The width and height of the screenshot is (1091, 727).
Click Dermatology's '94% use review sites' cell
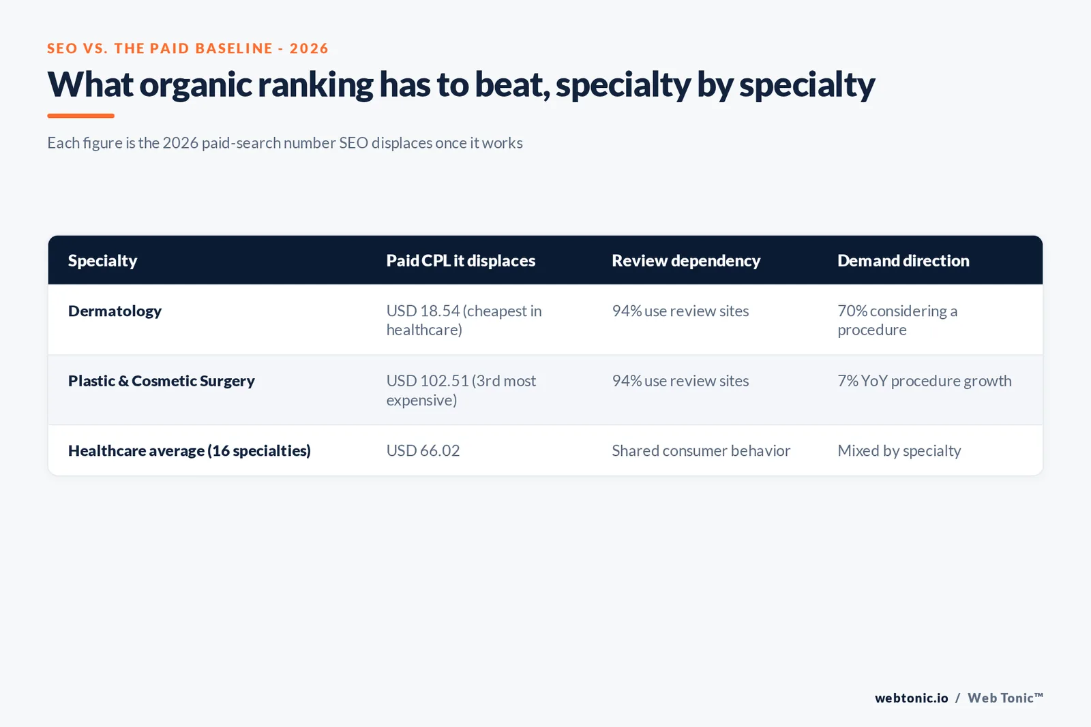click(681, 311)
